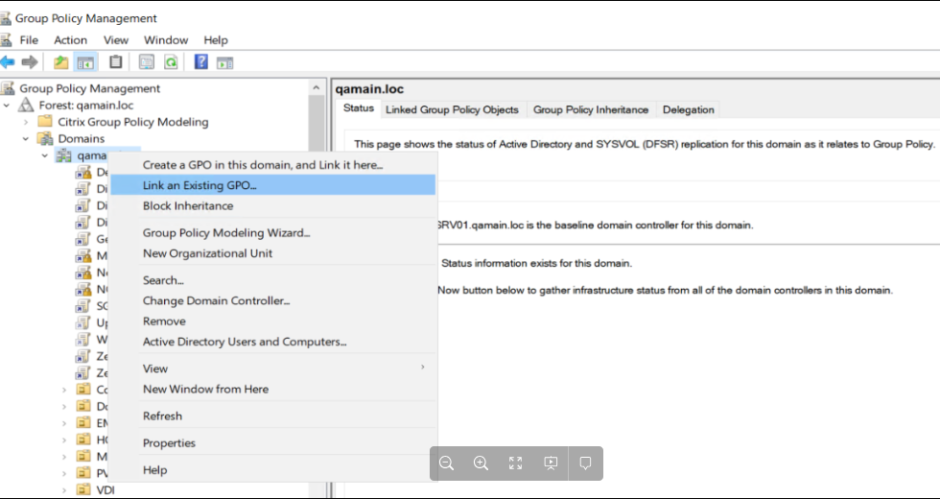Viewport: 940px width, 499px height.
Task: Expand the "EM" organizational unit
Action: (64, 423)
